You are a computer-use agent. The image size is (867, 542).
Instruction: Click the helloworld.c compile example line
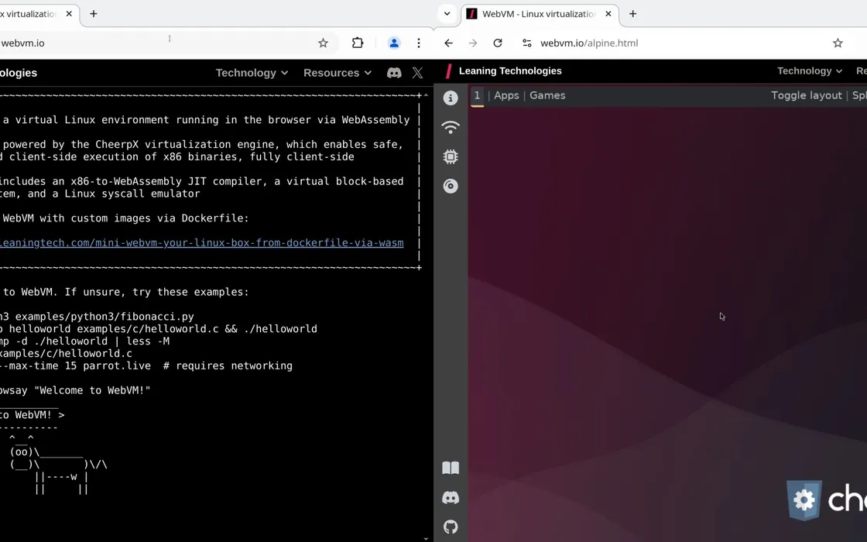pos(159,328)
